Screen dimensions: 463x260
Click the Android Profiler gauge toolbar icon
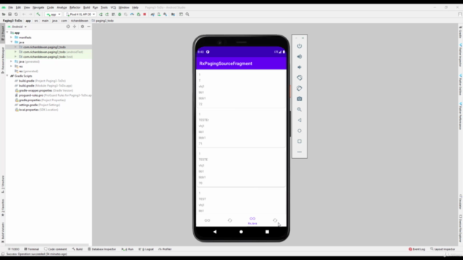pyautogui.click(x=132, y=14)
